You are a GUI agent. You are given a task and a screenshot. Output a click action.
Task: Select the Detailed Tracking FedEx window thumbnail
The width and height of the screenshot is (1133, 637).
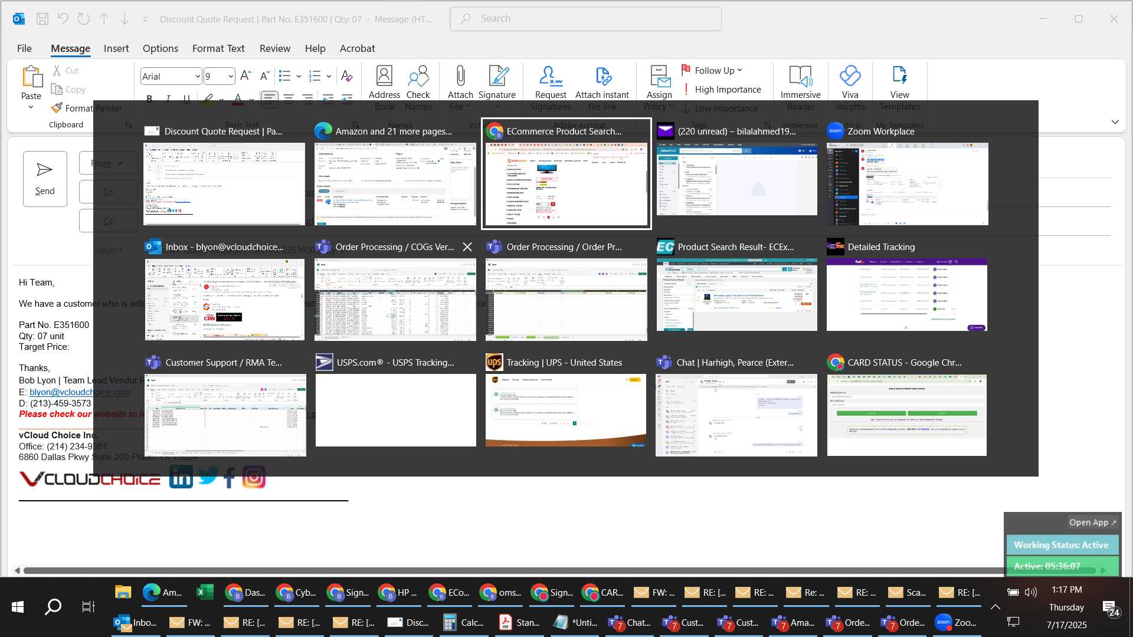[906, 294]
